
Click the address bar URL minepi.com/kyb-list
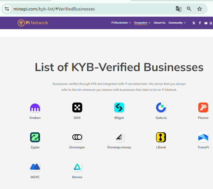54,9
